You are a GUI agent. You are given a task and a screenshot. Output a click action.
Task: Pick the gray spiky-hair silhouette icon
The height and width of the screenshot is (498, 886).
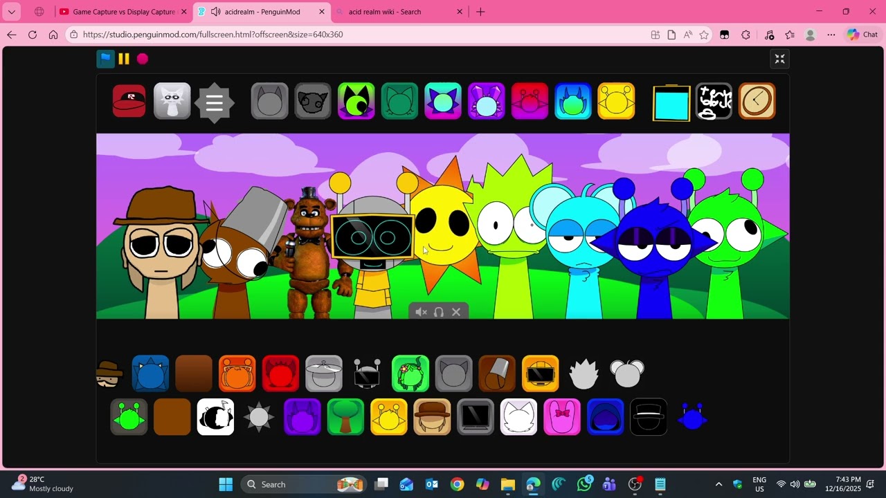(584, 373)
